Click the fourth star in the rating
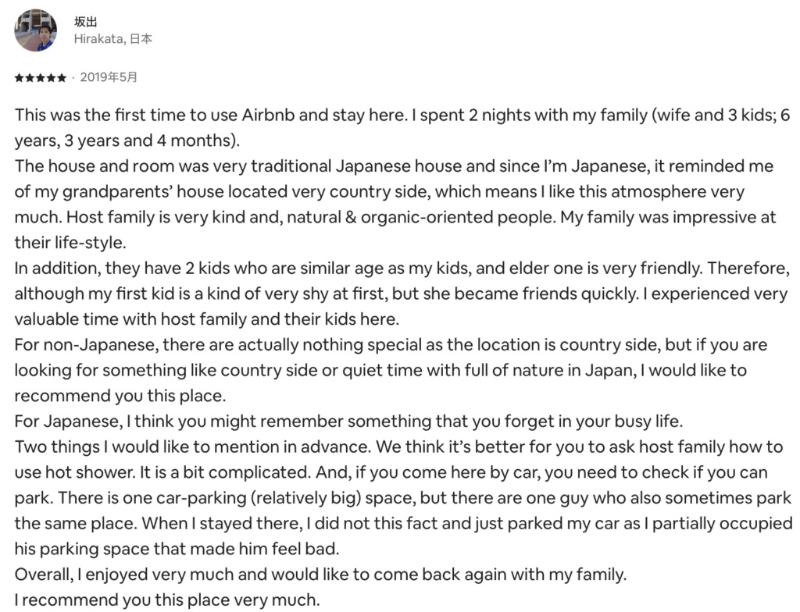 [52, 78]
